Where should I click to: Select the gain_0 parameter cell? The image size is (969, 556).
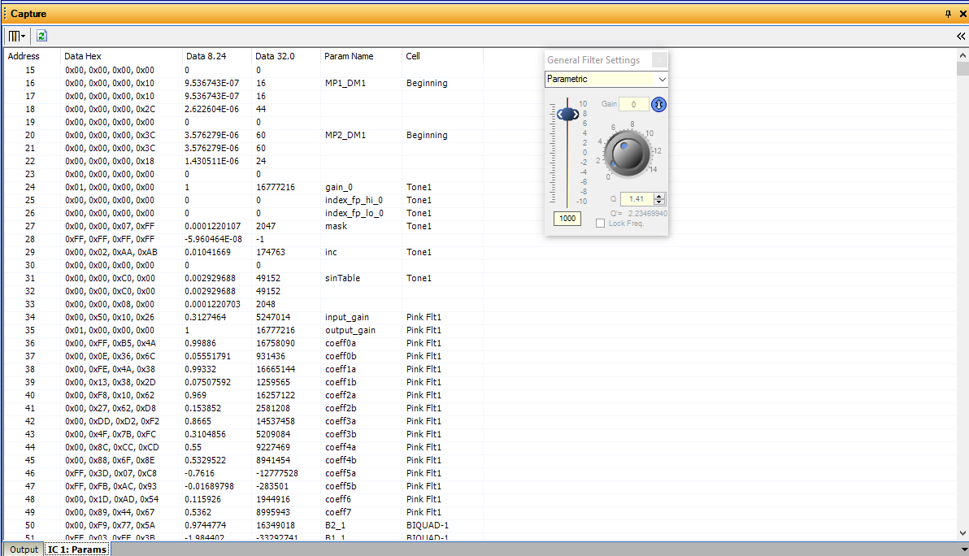339,187
